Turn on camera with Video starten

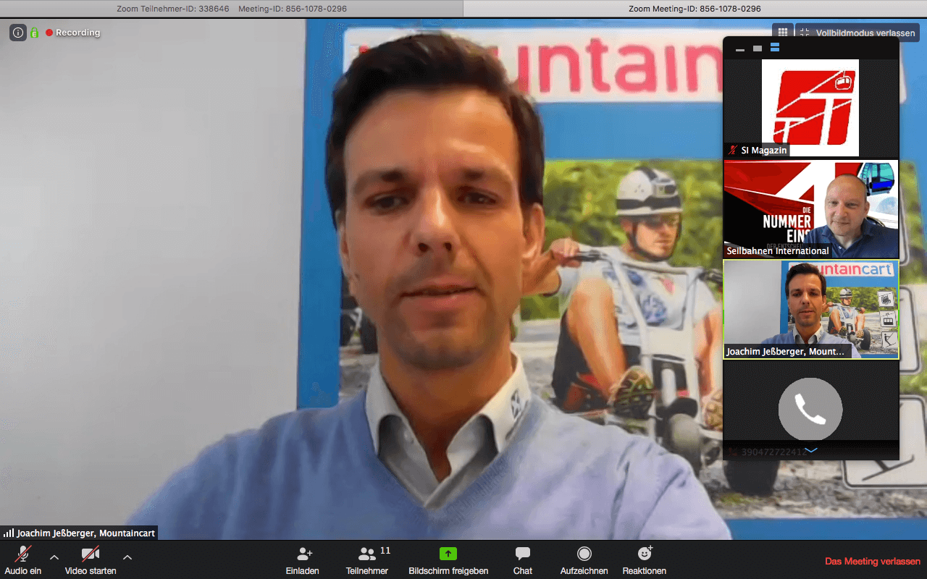[x=91, y=554]
